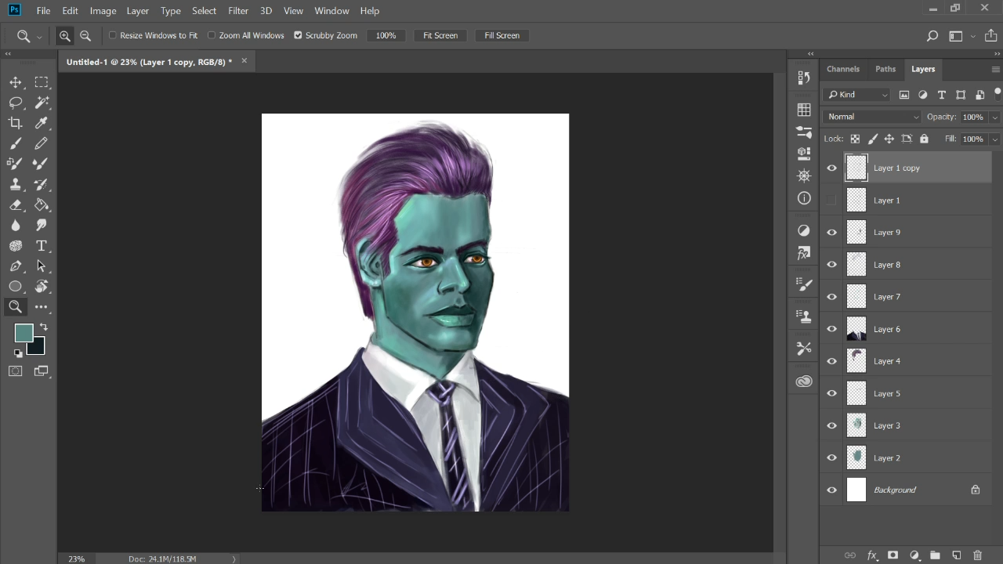This screenshot has width=1003, height=564.
Task: Open the Filter menu
Action: point(238,11)
